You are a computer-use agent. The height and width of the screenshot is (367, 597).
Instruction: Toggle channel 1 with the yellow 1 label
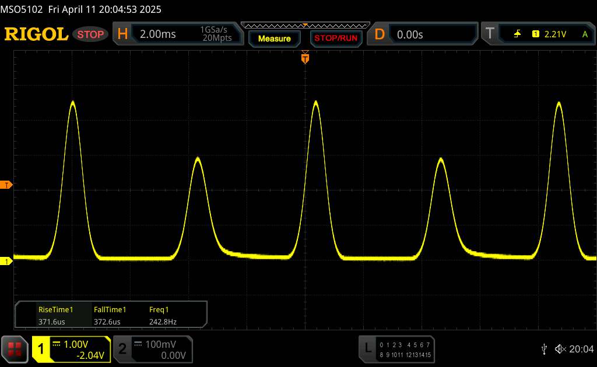(41, 348)
